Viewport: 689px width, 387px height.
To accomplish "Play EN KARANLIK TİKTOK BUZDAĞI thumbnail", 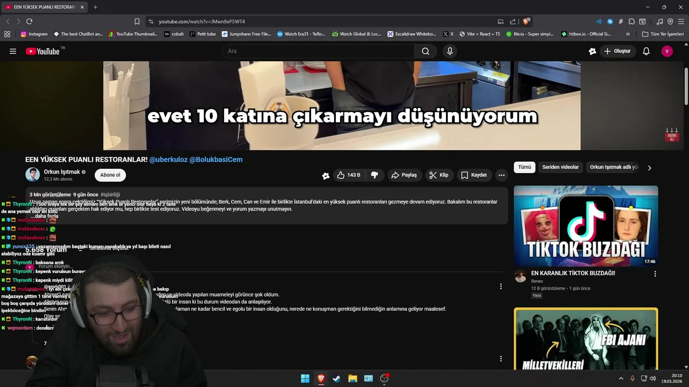I will (586, 226).
